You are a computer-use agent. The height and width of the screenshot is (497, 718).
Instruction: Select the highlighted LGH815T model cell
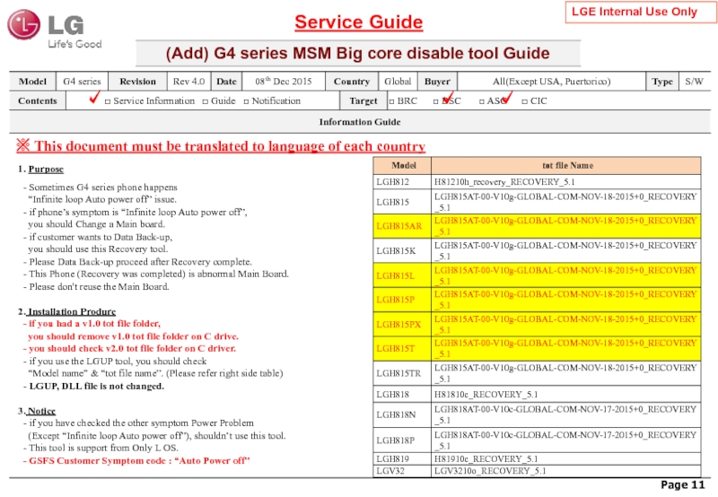(x=402, y=349)
